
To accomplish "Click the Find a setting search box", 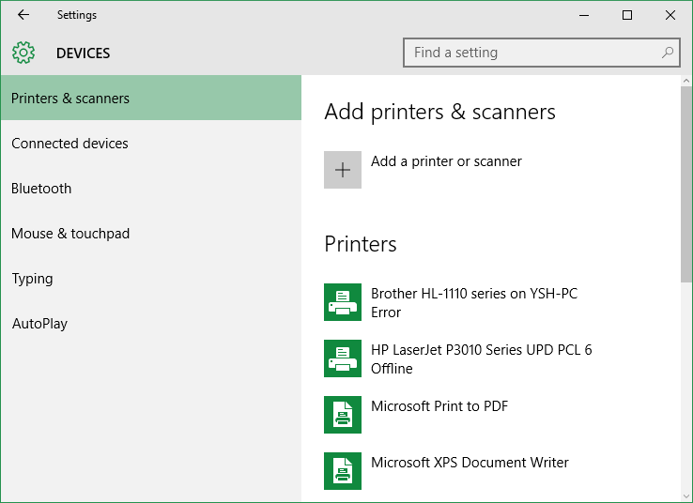I will (x=542, y=53).
